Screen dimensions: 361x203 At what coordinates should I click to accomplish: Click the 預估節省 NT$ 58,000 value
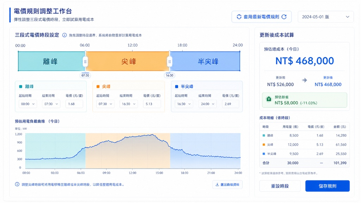[286, 103]
